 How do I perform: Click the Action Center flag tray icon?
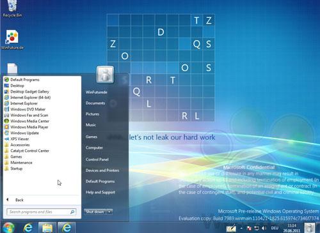tap(249, 229)
